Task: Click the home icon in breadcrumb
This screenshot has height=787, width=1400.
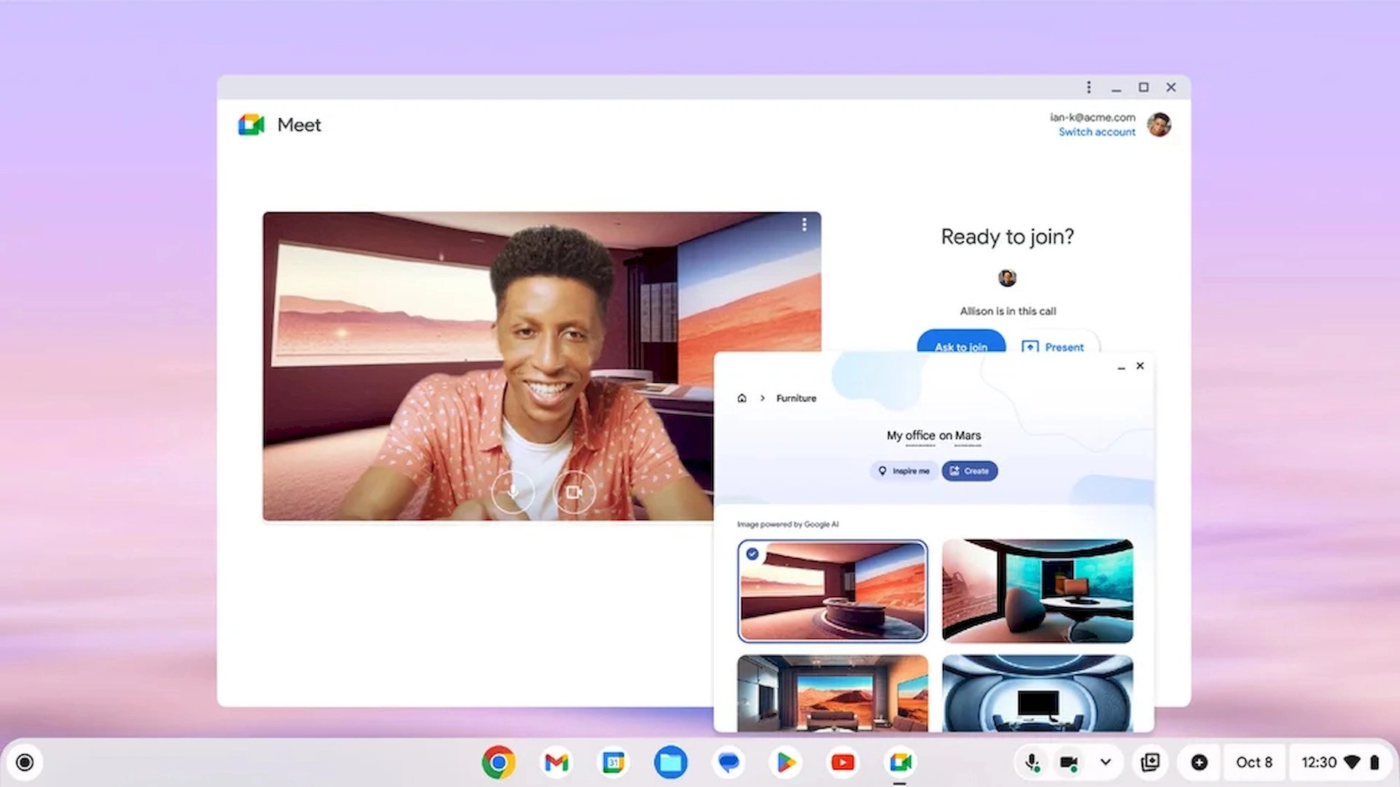Action: (742, 398)
